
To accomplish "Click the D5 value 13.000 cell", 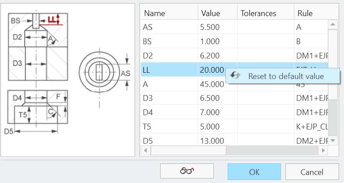I will (x=212, y=141).
